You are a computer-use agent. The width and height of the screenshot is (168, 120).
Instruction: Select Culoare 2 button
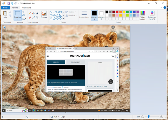(x=101, y=15)
